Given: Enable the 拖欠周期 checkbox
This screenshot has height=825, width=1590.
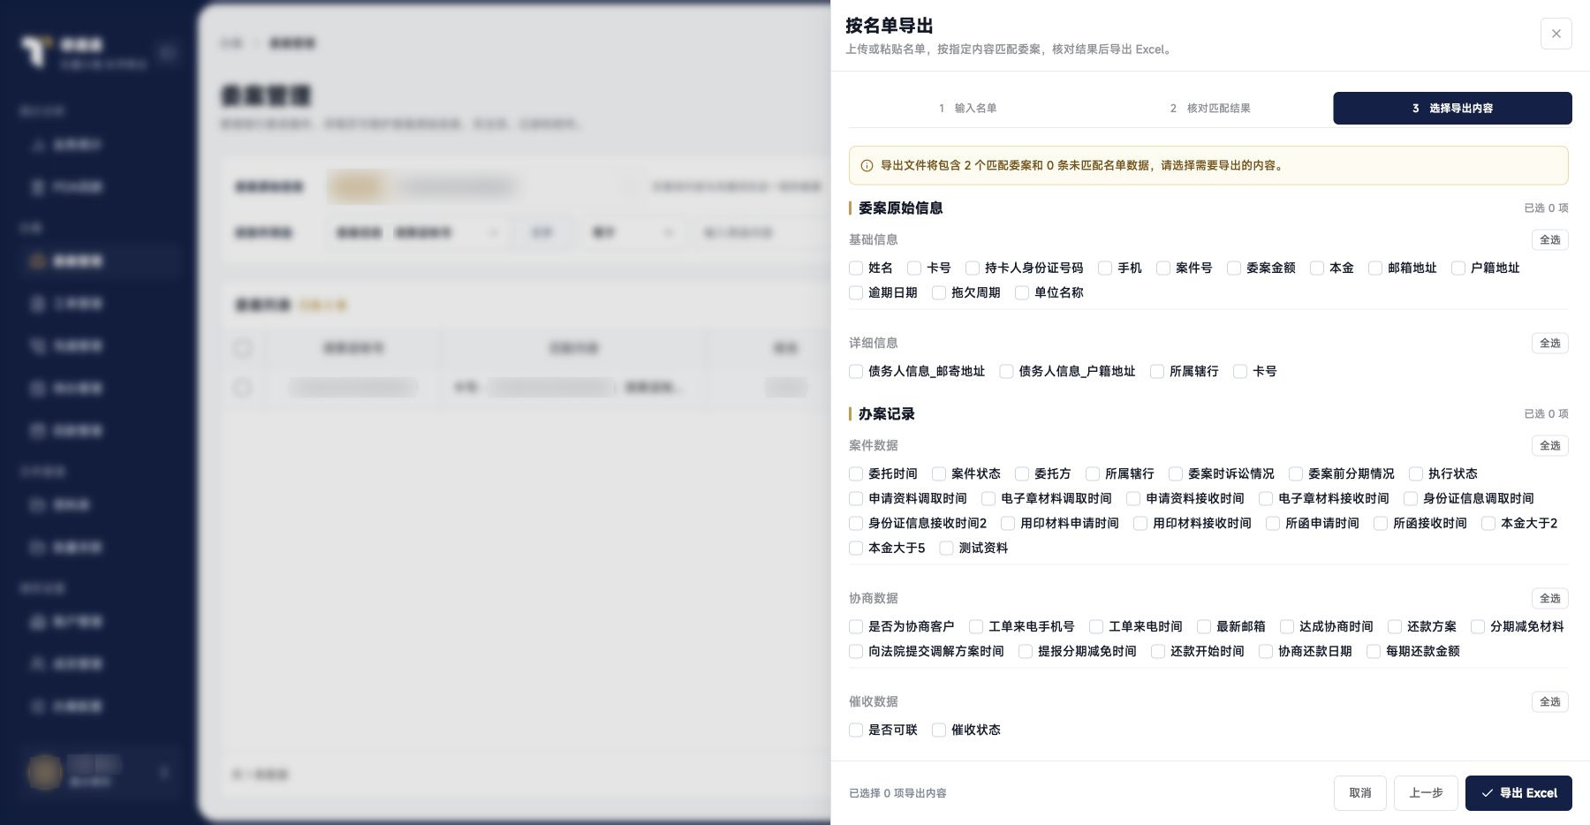Looking at the screenshot, I should coord(939,292).
